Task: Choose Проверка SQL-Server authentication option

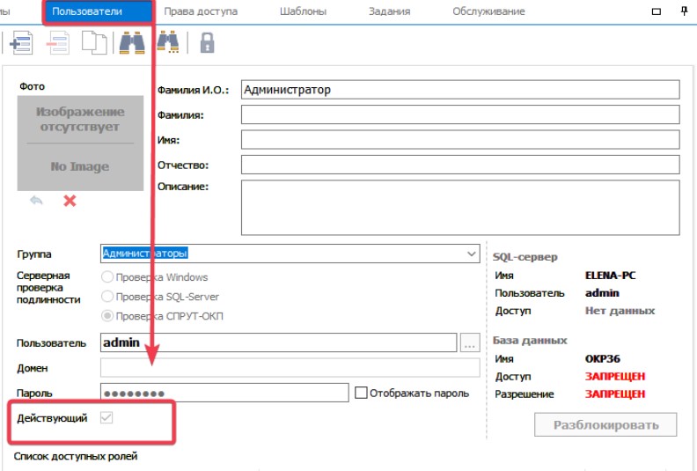Action: [109, 297]
